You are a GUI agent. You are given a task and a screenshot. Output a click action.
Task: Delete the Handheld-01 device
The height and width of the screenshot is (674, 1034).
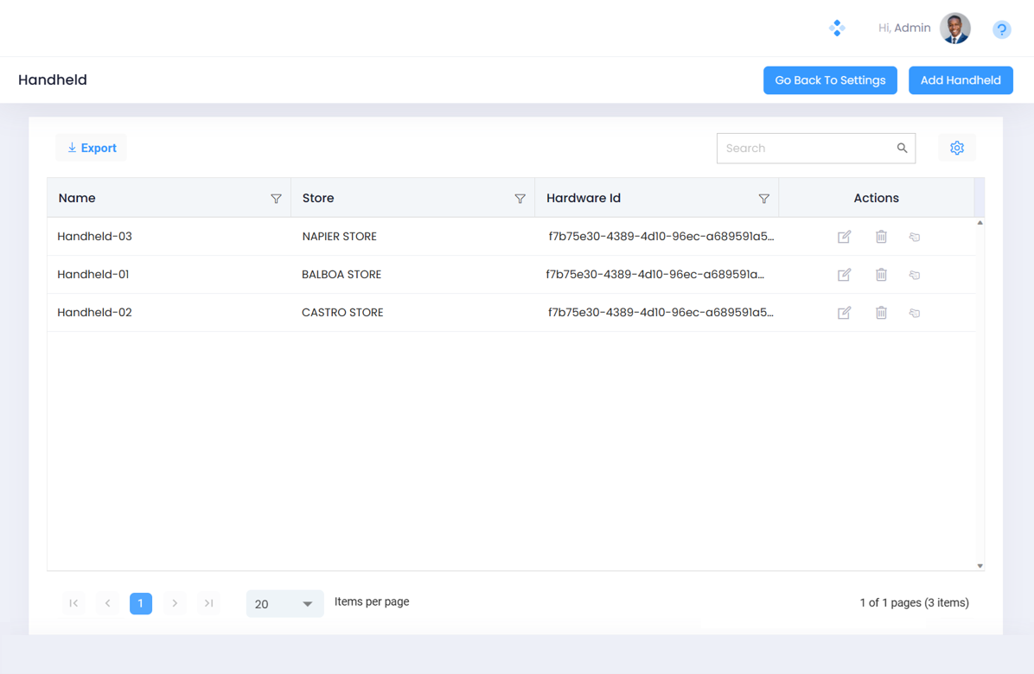[881, 275]
